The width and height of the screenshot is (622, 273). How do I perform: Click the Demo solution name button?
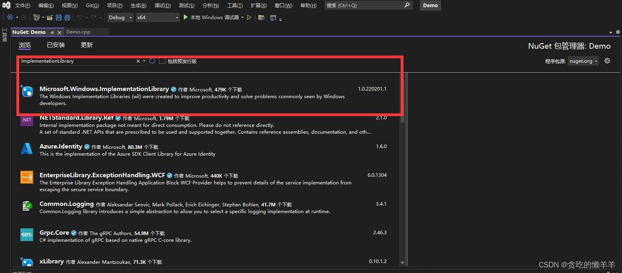point(430,5)
